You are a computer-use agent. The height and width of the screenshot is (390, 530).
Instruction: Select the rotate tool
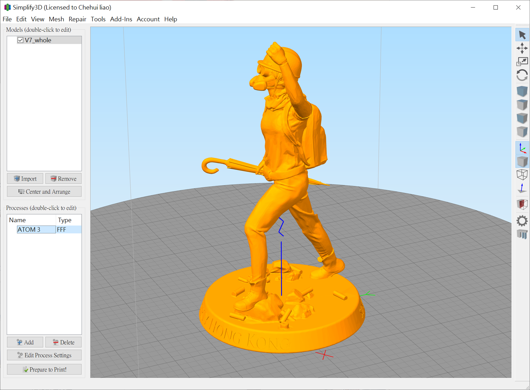(x=522, y=75)
